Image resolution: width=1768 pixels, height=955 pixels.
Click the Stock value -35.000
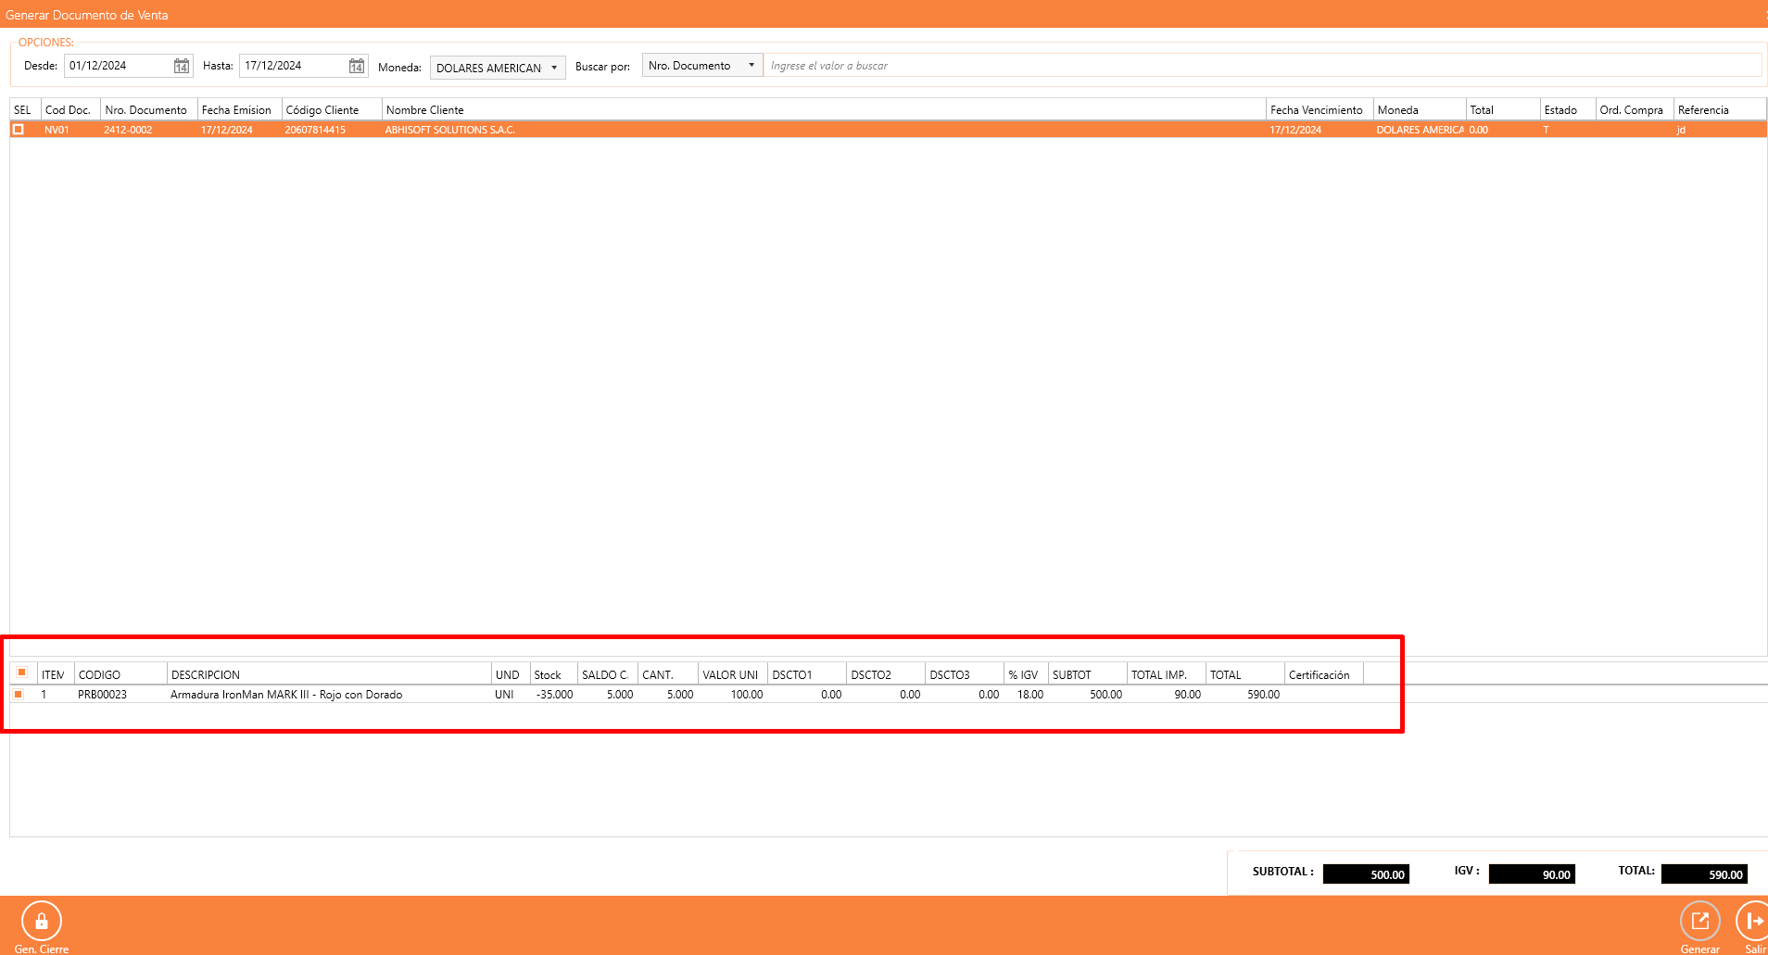point(555,694)
